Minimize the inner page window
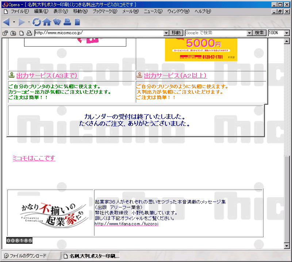Screen dimensions: 292x262 pyautogui.click(x=274, y=12)
